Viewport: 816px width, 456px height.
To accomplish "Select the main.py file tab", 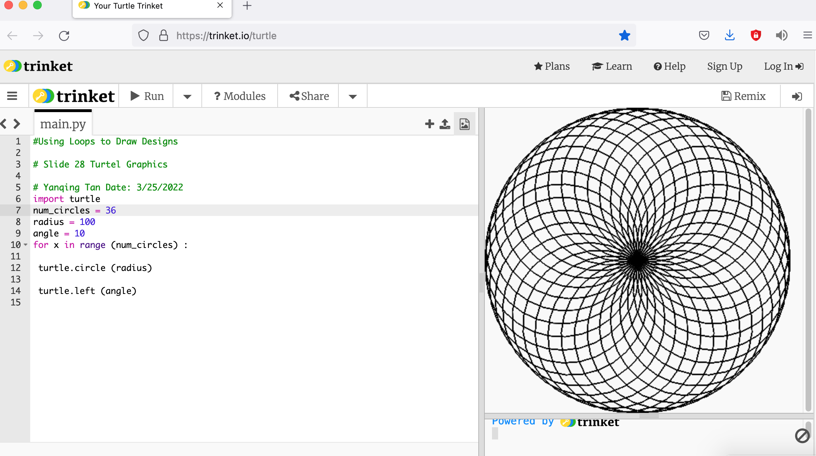I will [x=63, y=123].
